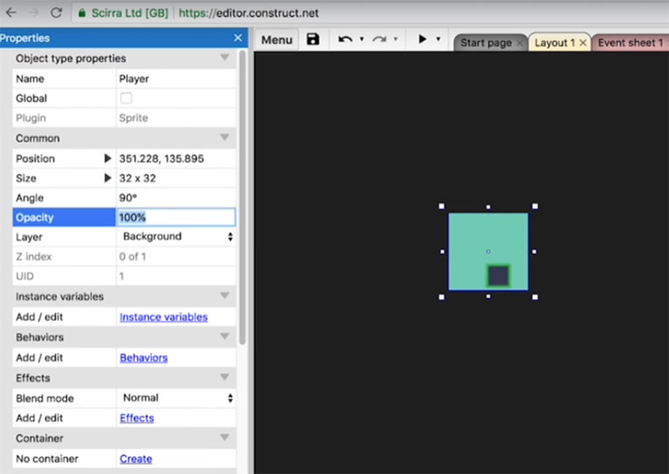Collapse the Container section

(224, 437)
